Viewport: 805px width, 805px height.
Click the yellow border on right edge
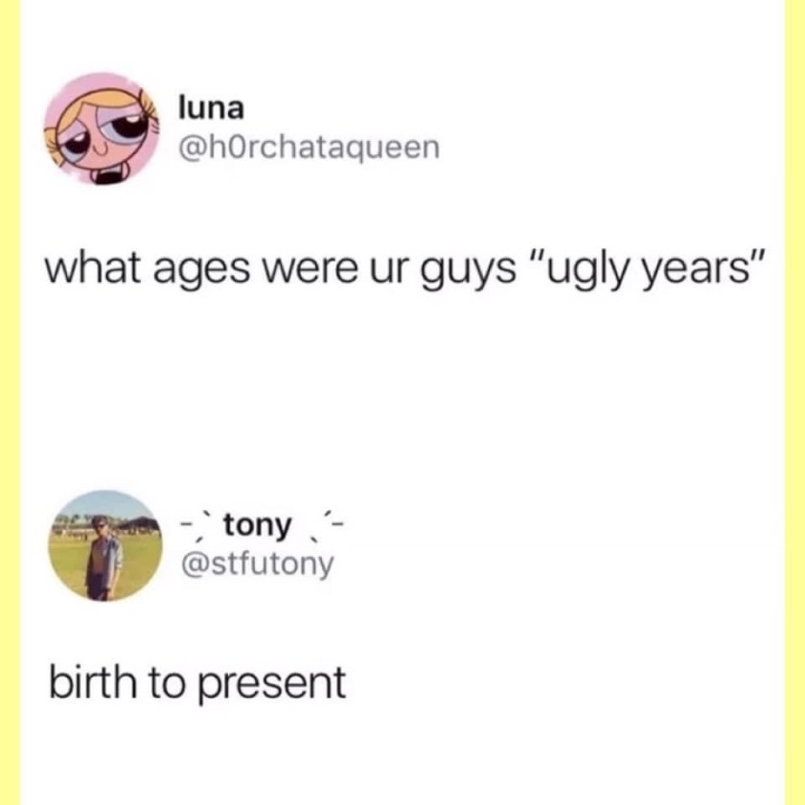[x=794, y=402]
